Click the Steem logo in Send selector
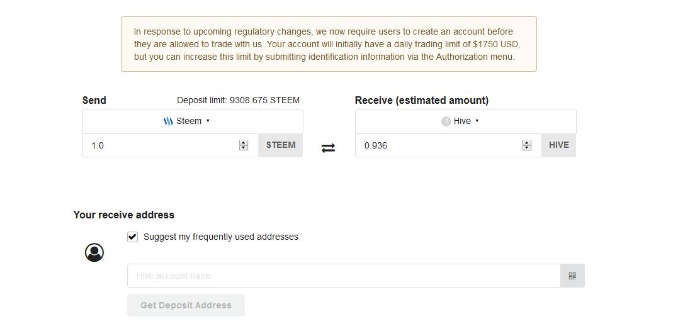The width and height of the screenshot is (673, 331). pyautogui.click(x=168, y=121)
